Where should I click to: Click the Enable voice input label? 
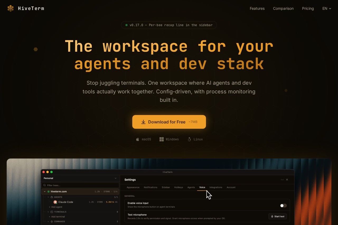(x=138, y=203)
